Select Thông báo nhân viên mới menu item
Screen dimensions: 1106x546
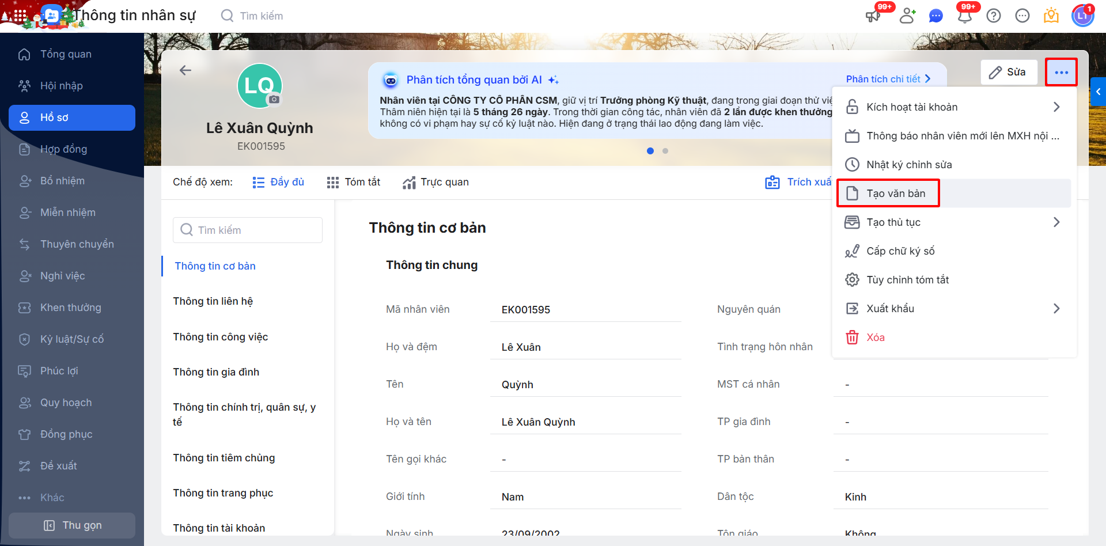[954, 136]
